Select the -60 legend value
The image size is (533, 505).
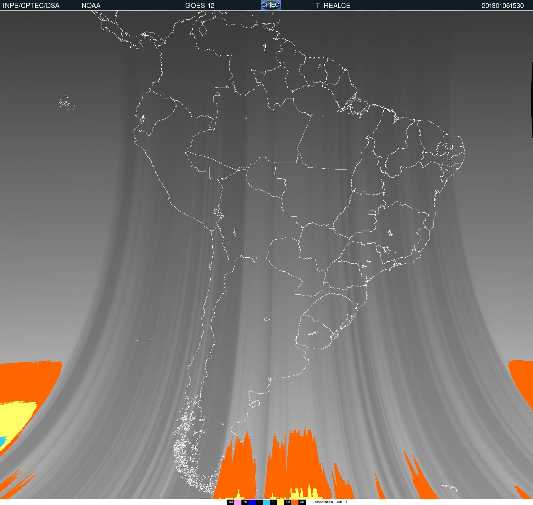[259, 502]
